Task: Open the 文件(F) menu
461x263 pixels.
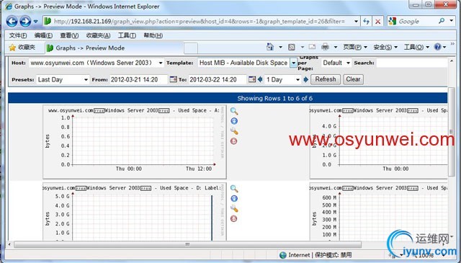Action: point(17,35)
